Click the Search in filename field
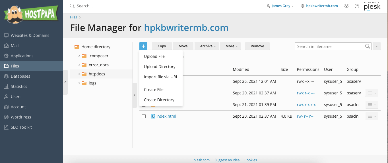This screenshot has height=163, width=388. point(330,46)
